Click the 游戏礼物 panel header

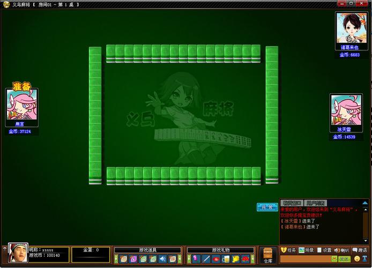(x=221, y=250)
